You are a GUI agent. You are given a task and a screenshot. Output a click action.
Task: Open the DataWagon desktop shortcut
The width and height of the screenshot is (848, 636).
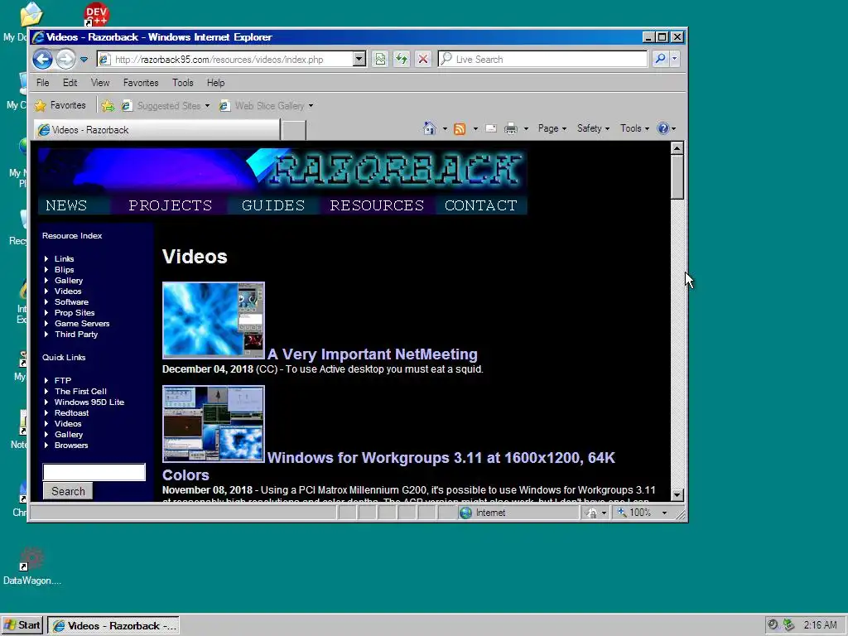(32, 567)
